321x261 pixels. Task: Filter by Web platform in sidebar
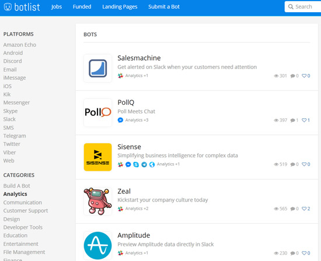(9, 161)
